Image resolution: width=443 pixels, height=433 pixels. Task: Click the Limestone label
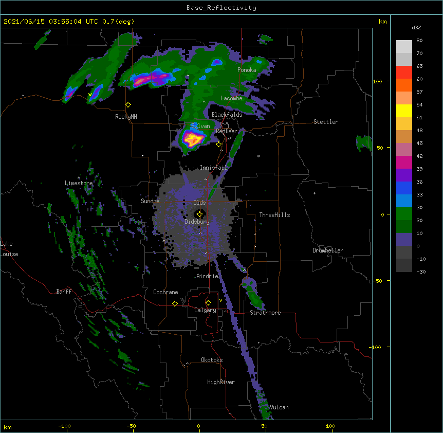click(79, 183)
